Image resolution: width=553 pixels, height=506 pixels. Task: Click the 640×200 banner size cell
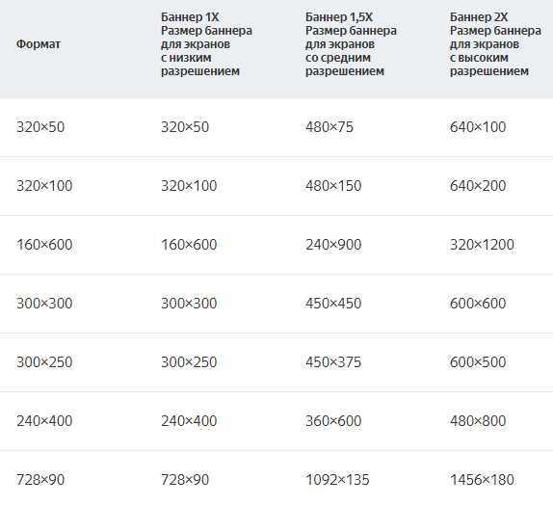click(478, 186)
